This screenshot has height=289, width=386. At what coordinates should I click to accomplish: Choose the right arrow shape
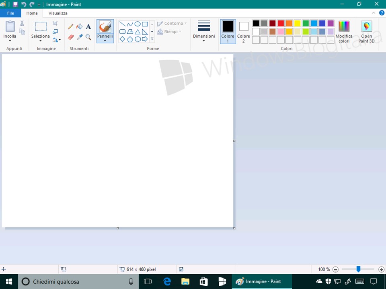point(145,39)
